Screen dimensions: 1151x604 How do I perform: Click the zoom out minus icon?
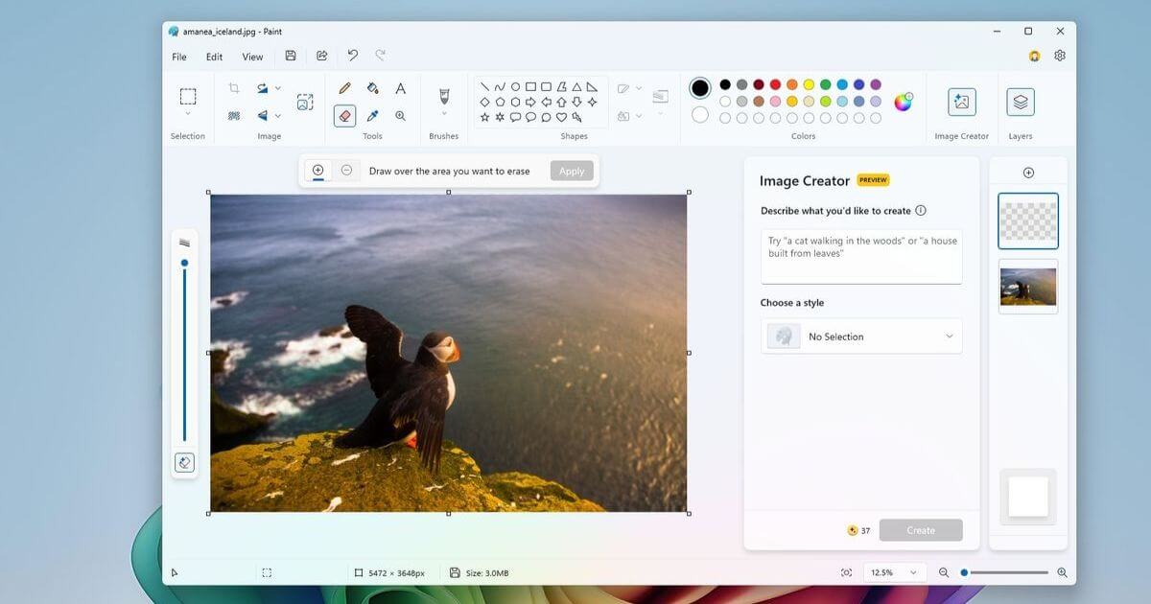943,572
